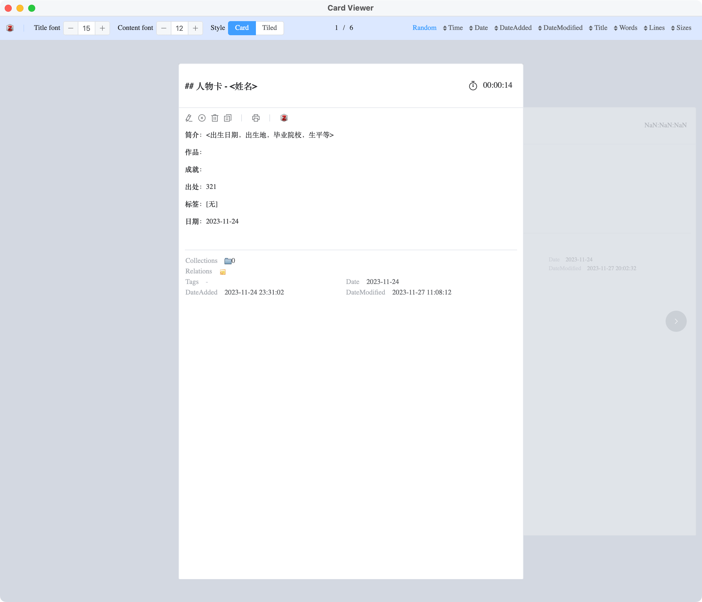
Task: Select the Card style option
Action: click(242, 28)
